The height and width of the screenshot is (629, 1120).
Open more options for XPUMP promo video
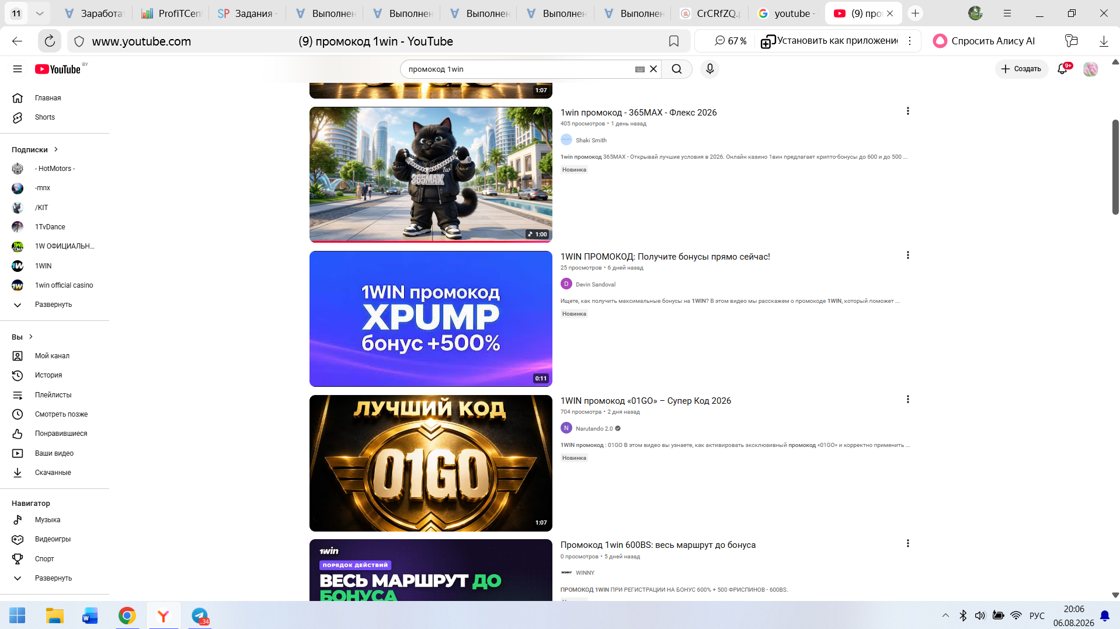(907, 255)
